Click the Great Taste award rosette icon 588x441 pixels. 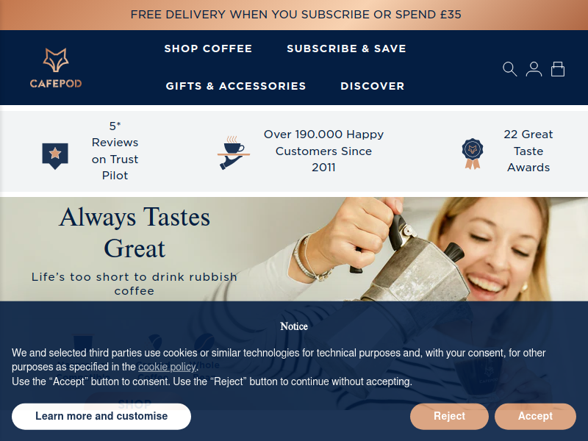(473, 154)
